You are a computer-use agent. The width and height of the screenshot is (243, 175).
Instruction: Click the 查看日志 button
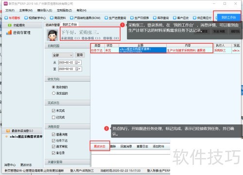pos(142,146)
